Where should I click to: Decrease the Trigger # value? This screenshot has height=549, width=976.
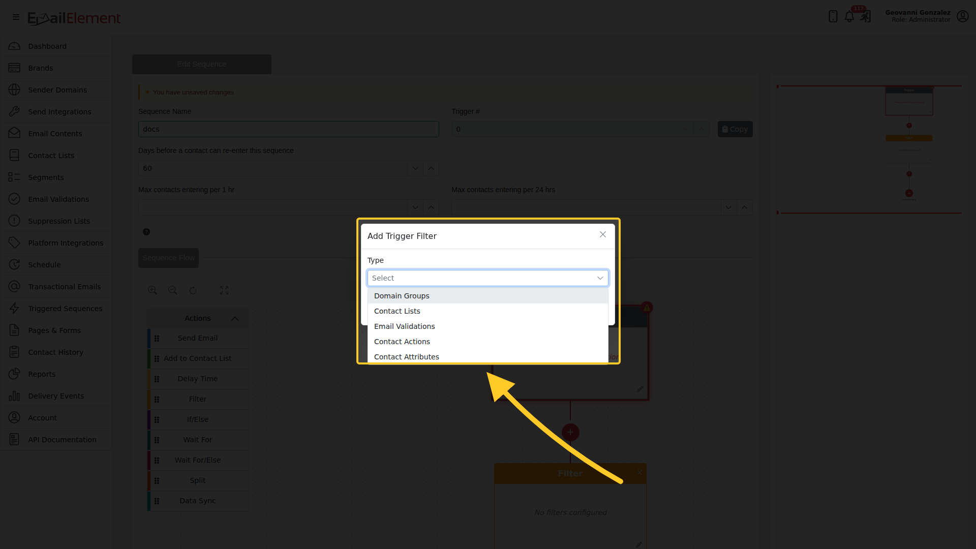point(686,129)
